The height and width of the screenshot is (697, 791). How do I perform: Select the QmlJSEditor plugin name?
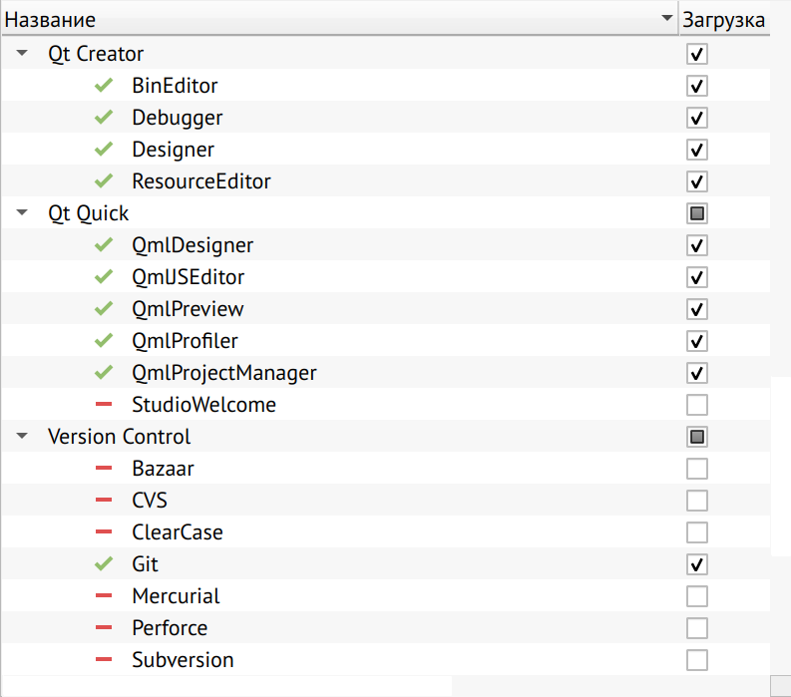pos(189,277)
